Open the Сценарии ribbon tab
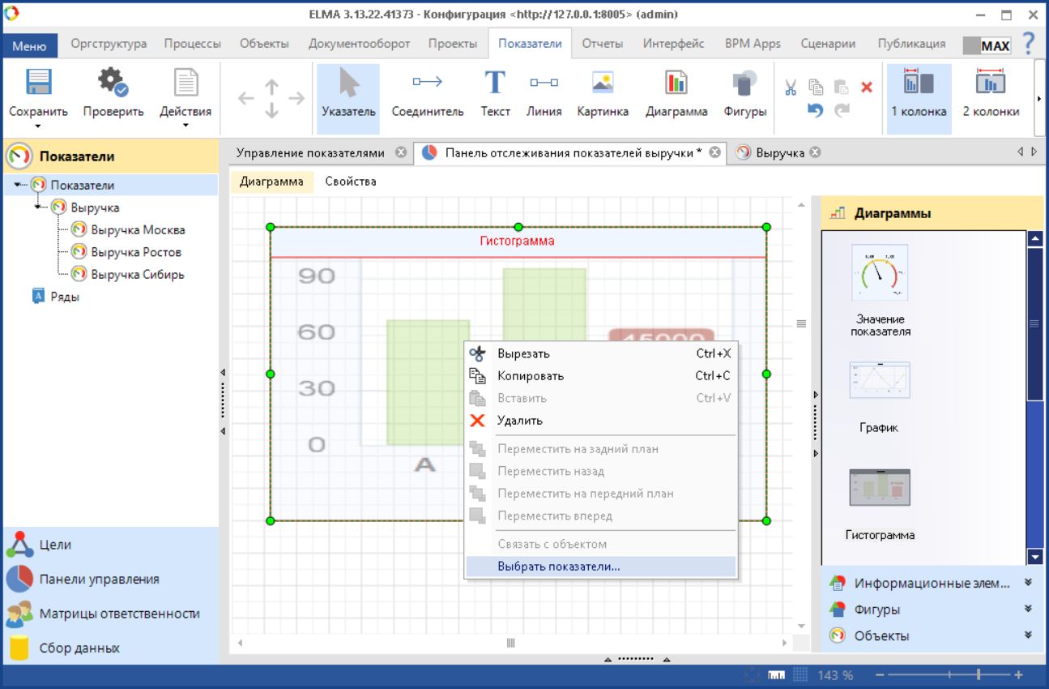The height and width of the screenshot is (689, 1049). tap(828, 44)
